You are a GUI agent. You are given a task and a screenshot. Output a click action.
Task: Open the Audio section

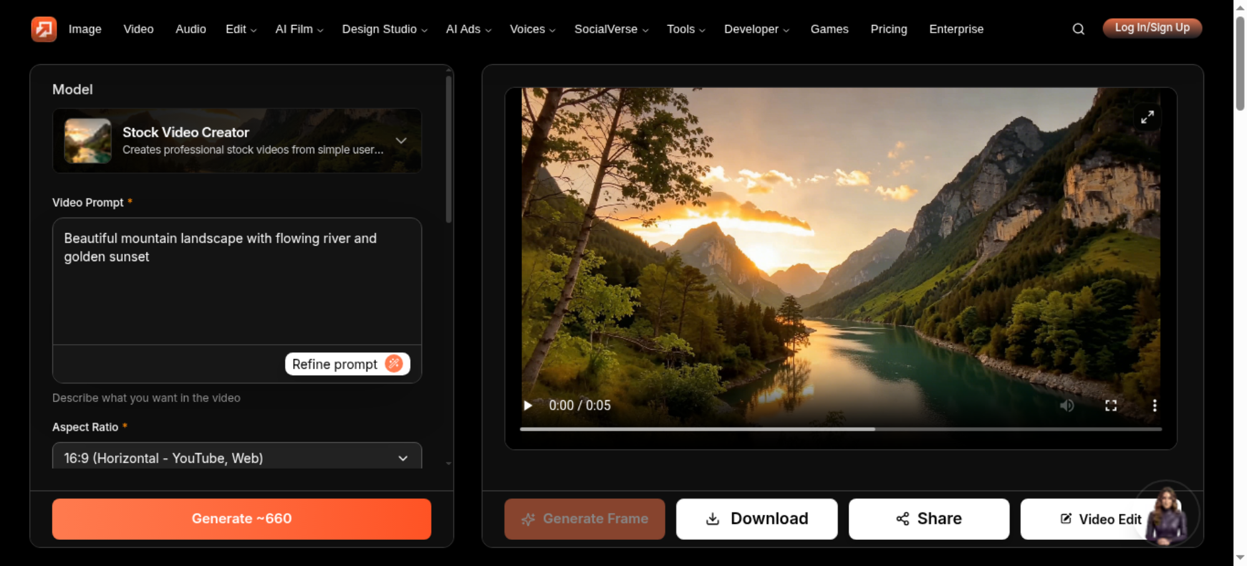tap(191, 29)
